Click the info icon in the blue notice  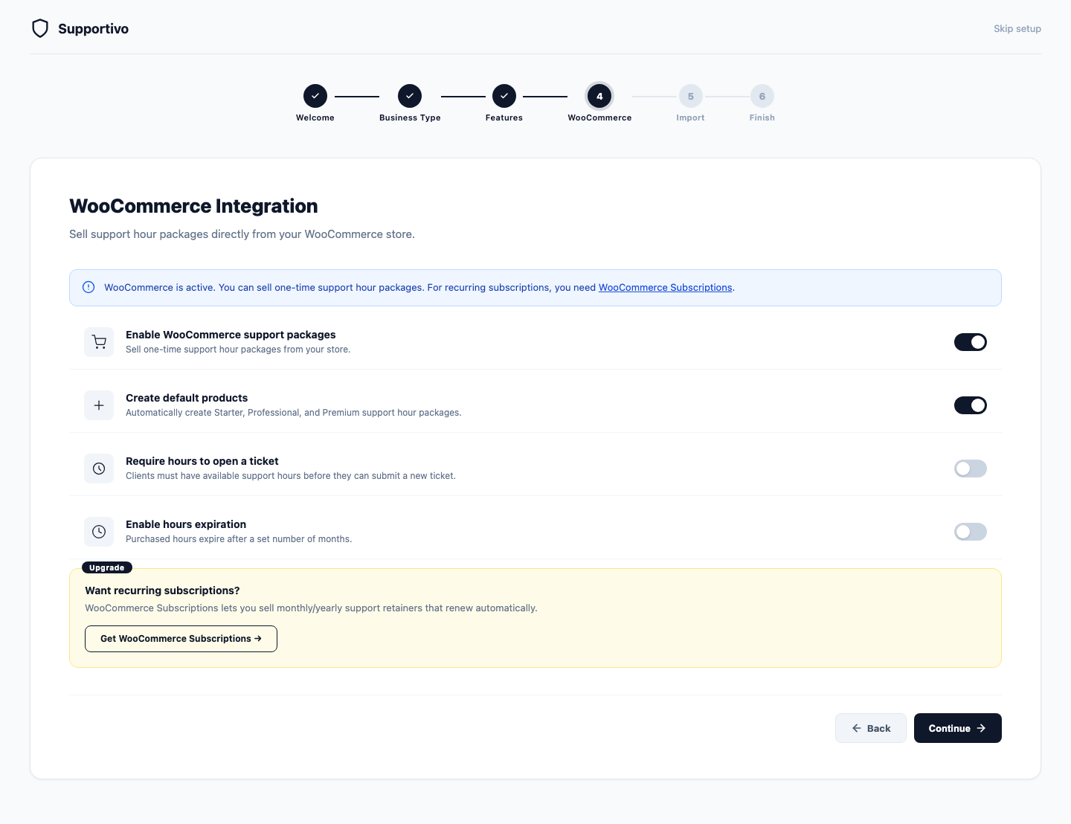coord(89,287)
